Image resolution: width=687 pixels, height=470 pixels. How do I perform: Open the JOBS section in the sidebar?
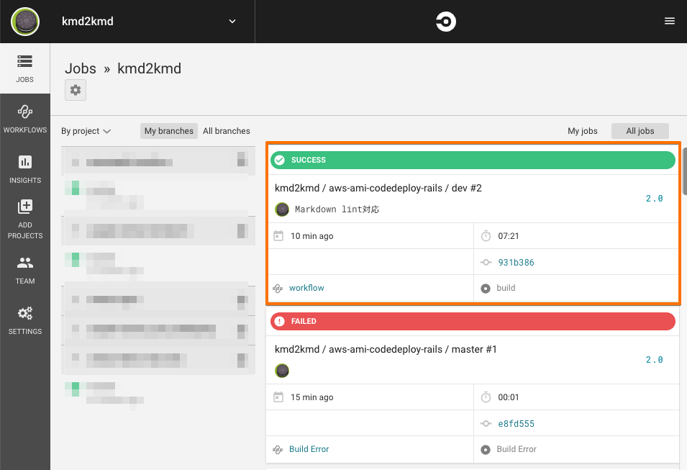pos(24,68)
